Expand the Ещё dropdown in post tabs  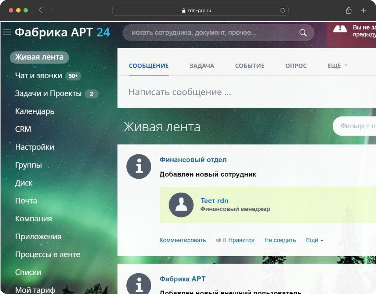coord(337,66)
